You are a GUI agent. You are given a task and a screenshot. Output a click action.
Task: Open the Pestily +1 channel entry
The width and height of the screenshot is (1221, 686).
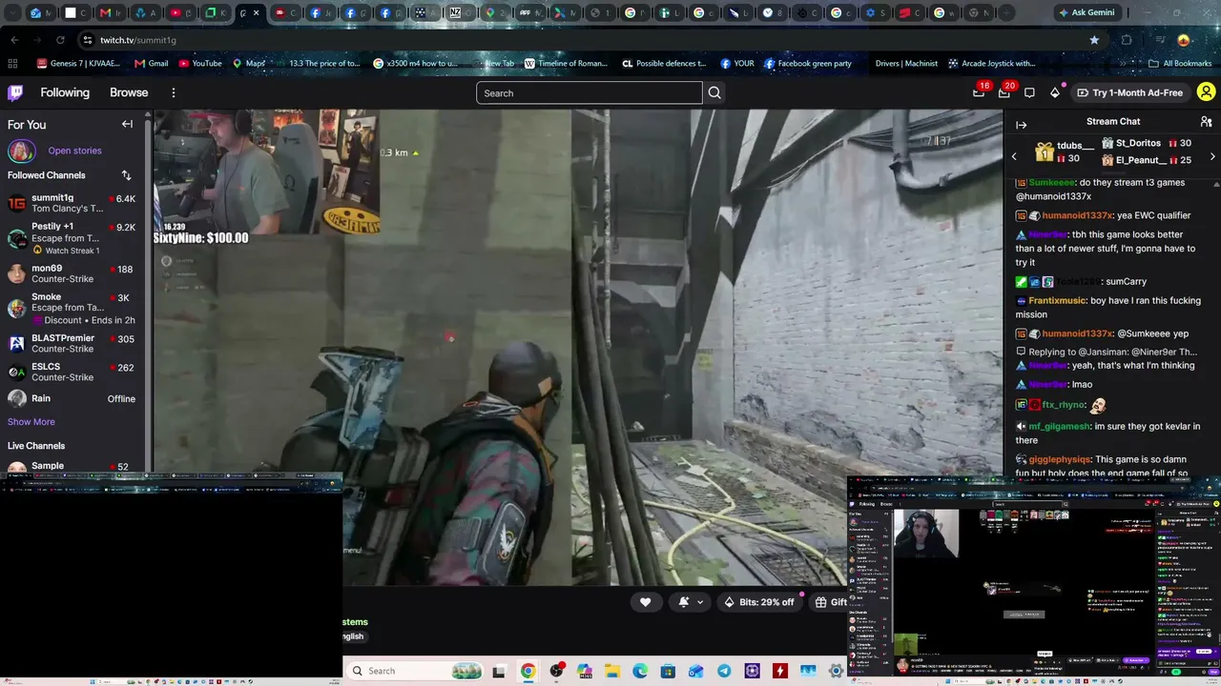coord(72,238)
